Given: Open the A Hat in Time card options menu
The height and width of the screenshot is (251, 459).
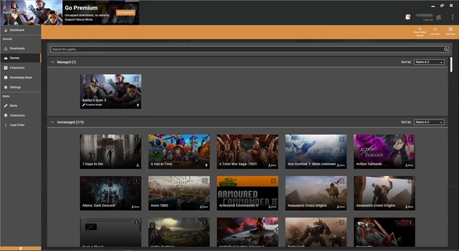Looking at the screenshot, I should pos(205,139).
